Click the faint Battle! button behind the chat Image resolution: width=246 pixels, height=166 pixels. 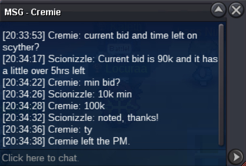(x=119, y=49)
